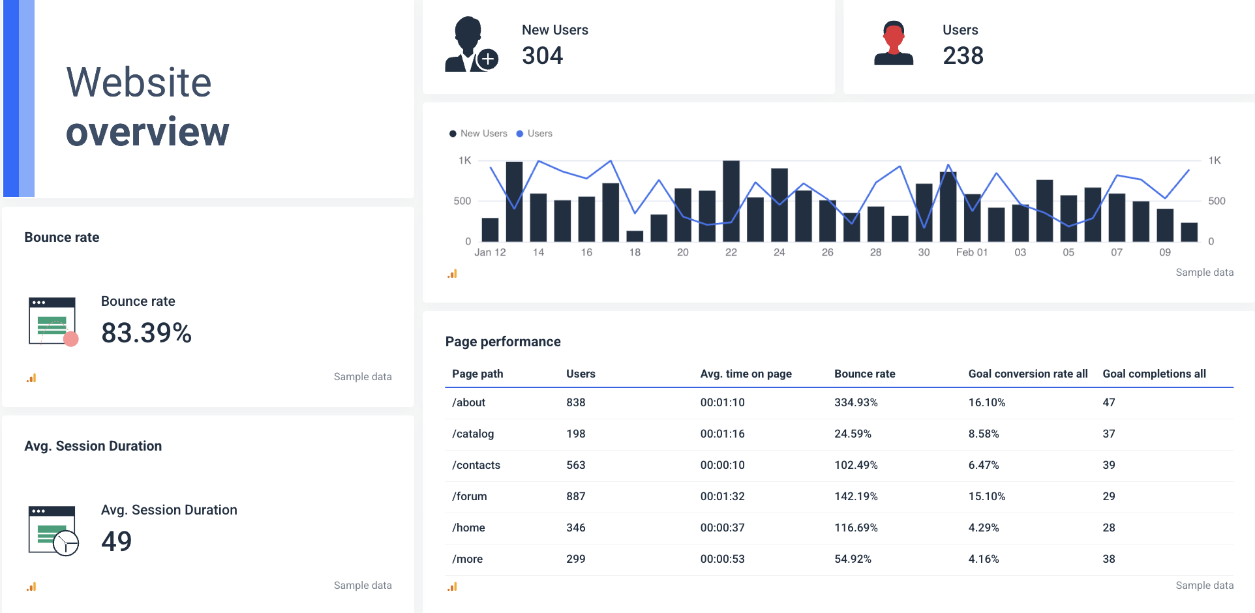Click the 304 New Users value
Screen dimensions: 1255x613
pos(542,55)
